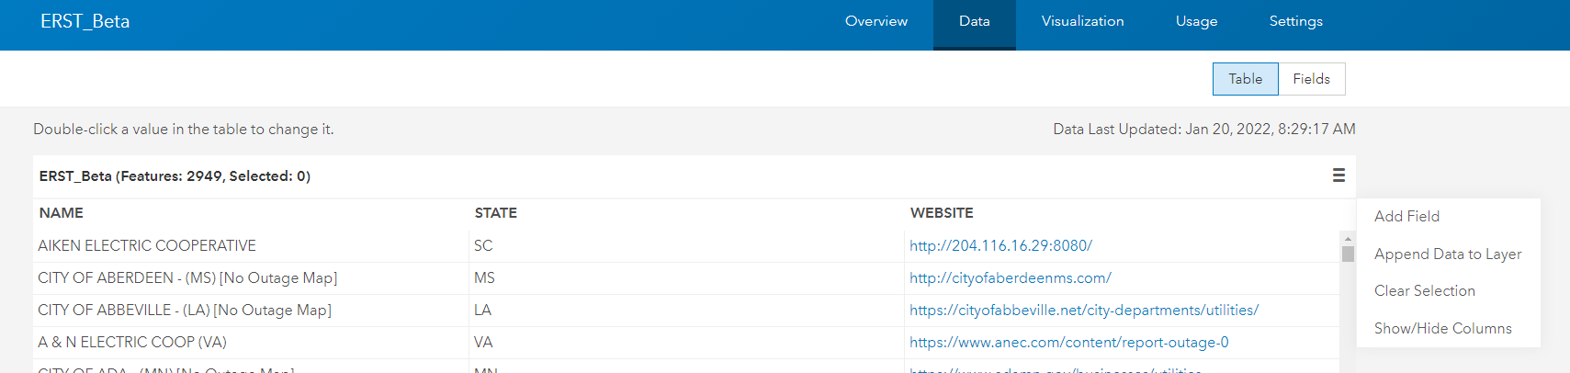Select the CITY OF ABERDEEN name cell
The image size is (1570, 373).
click(251, 277)
